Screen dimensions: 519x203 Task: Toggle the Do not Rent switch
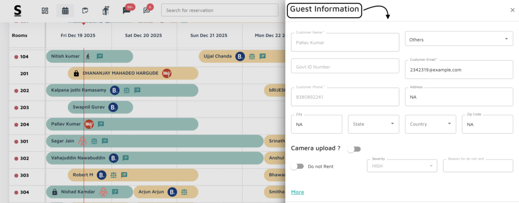tap(297, 166)
